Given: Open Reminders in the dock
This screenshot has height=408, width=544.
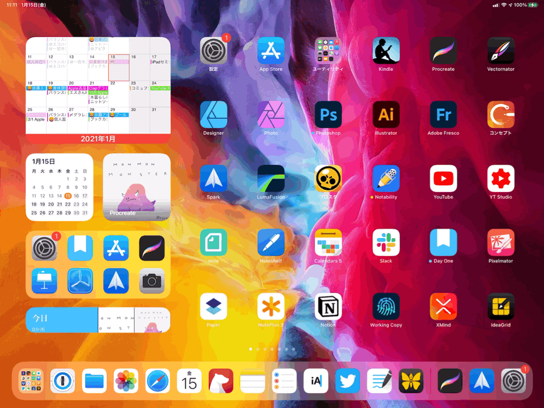Looking at the screenshot, I should 284,381.
